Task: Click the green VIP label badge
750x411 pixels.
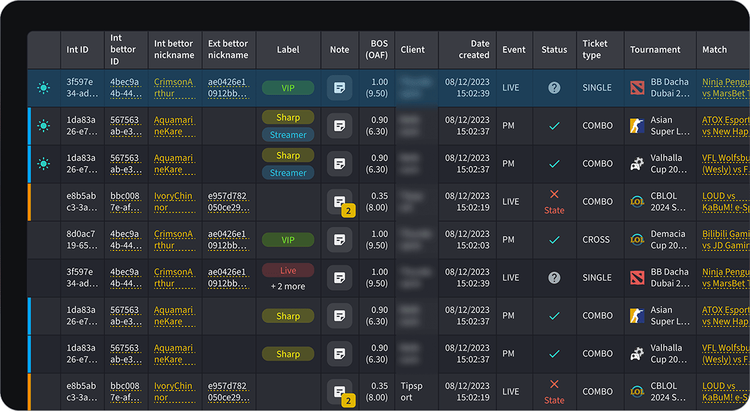Action: tap(288, 88)
